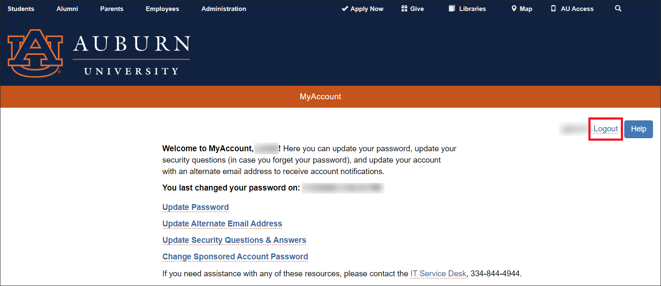
Task: Click the Logout link
Action: coord(605,129)
